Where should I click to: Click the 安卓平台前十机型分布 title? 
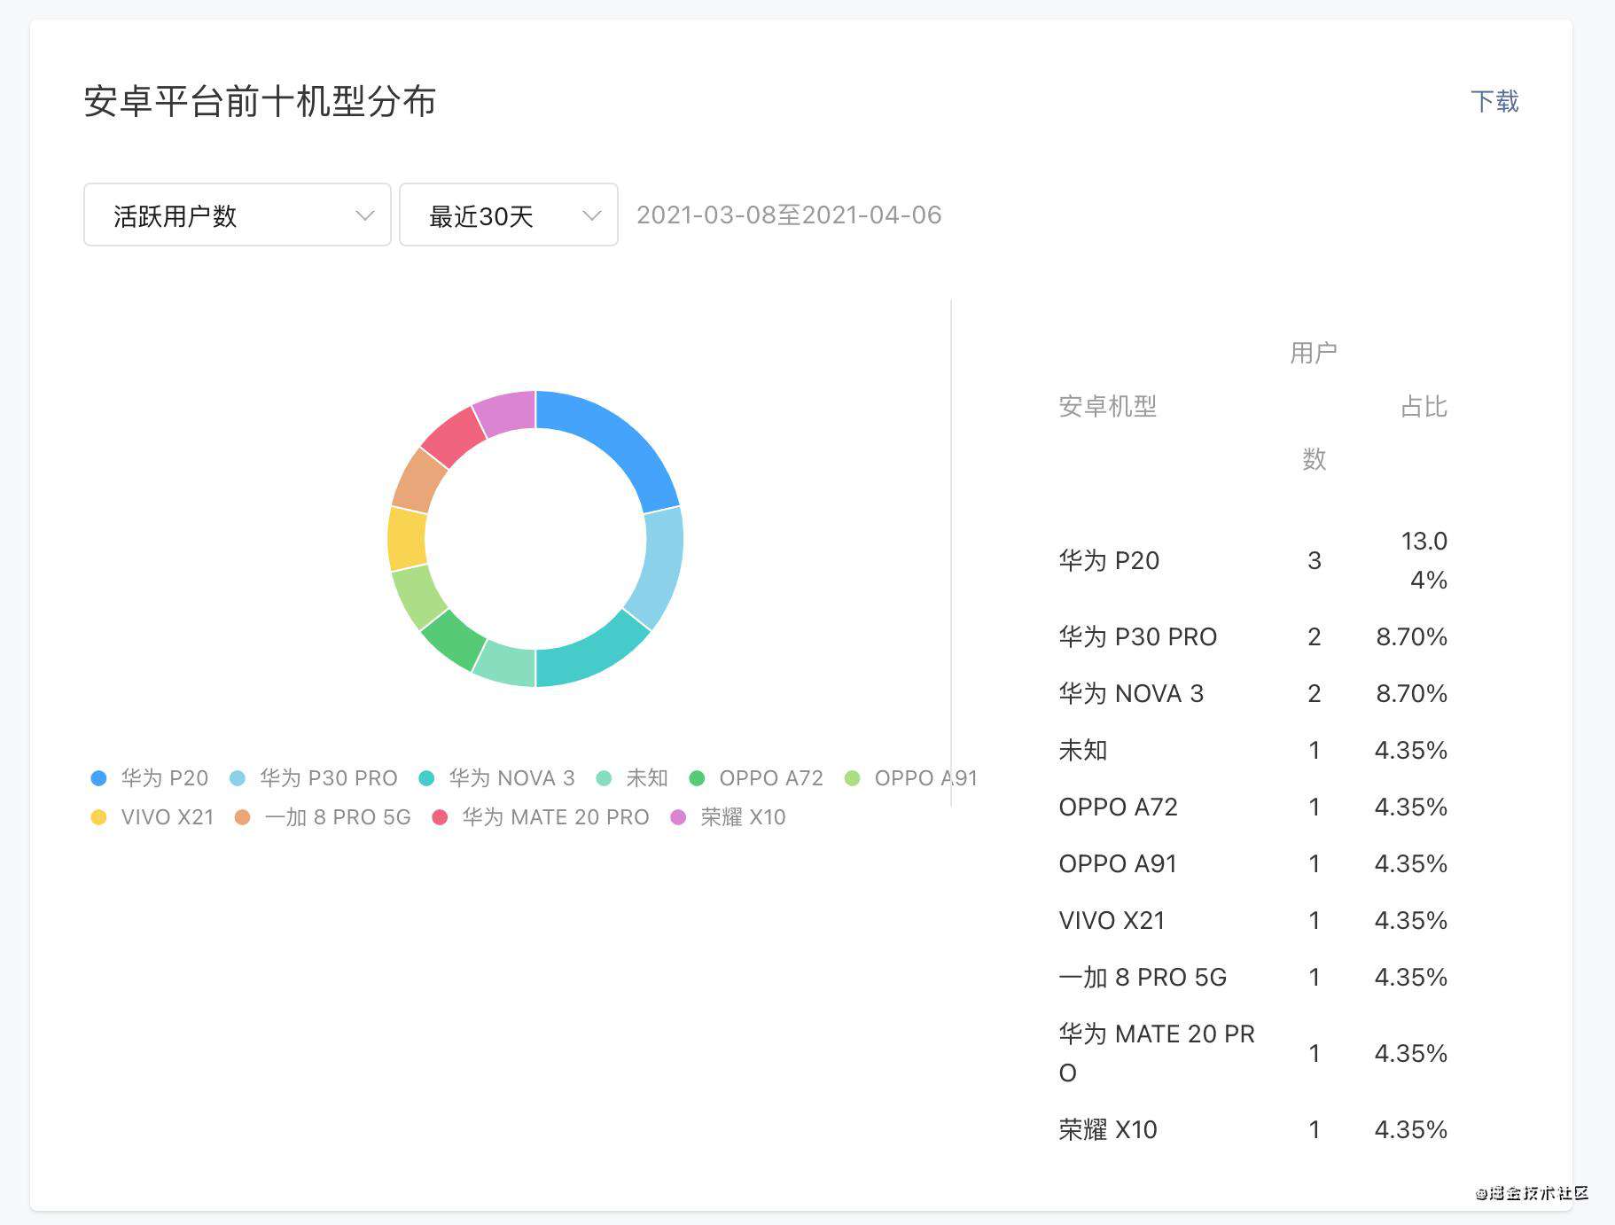click(x=260, y=101)
